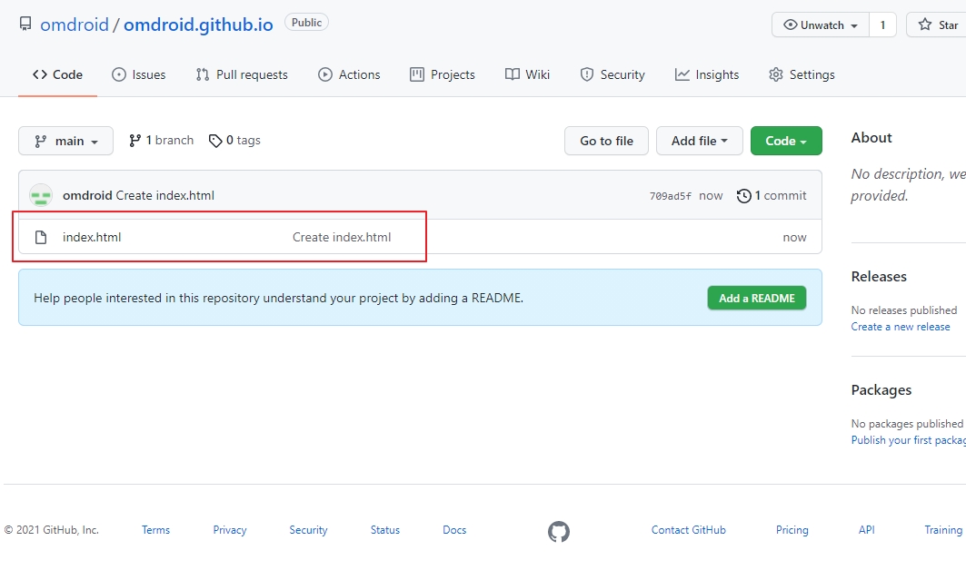Click Contact GitHub in the footer
966x570 pixels.
click(689, 530)
